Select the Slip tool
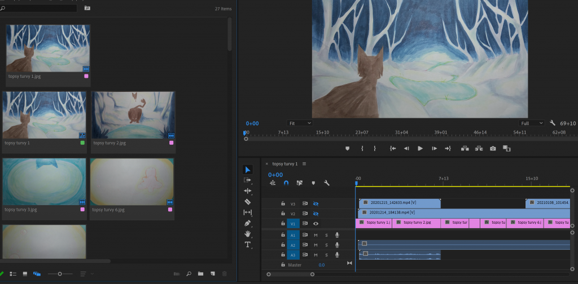This screenshot has height=284, width=578. point(248,212)
